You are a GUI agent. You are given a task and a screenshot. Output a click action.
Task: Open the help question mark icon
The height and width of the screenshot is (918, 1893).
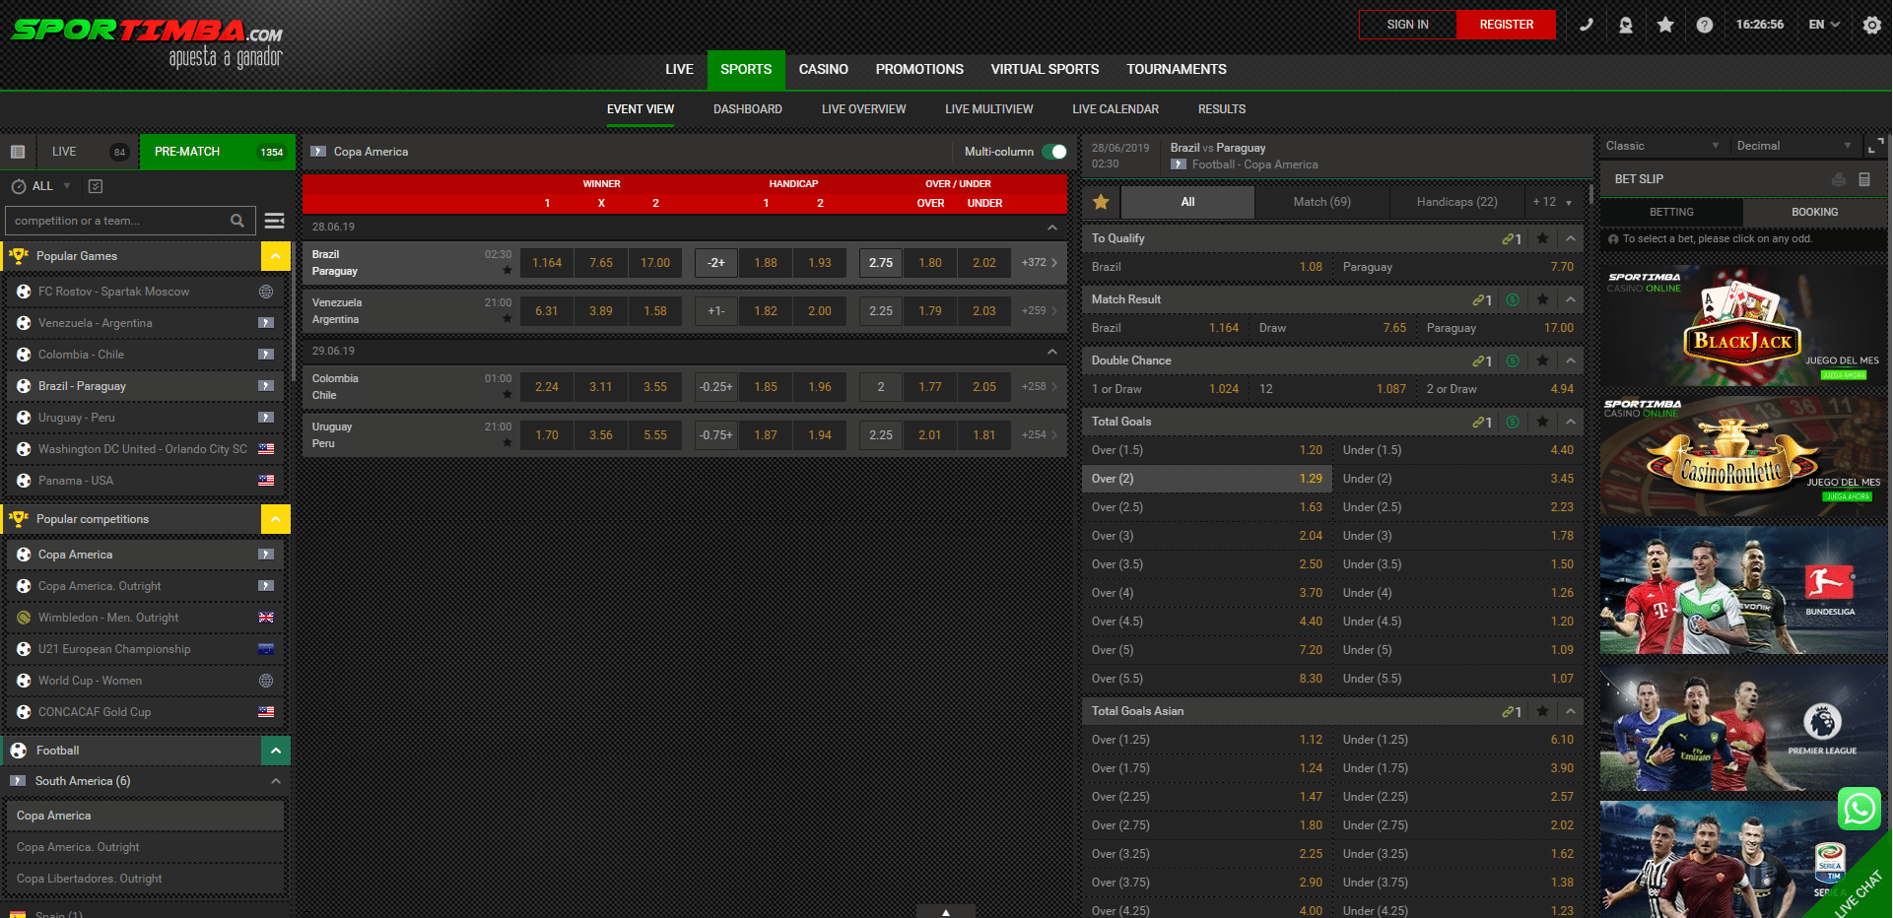pyautogui.click(x=1704, y=25)
